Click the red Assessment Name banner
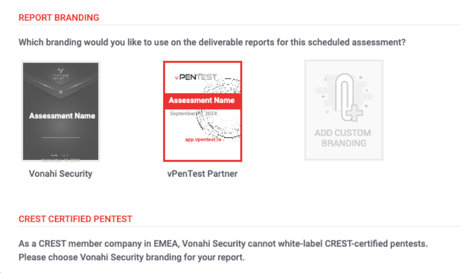 point(202,100)
